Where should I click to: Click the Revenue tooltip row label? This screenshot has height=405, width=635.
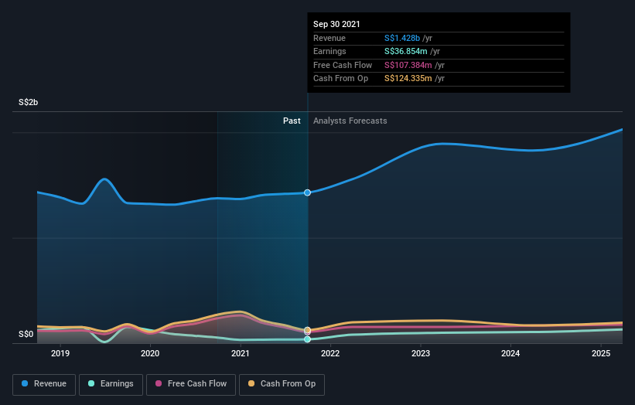[x=329, y=38]
